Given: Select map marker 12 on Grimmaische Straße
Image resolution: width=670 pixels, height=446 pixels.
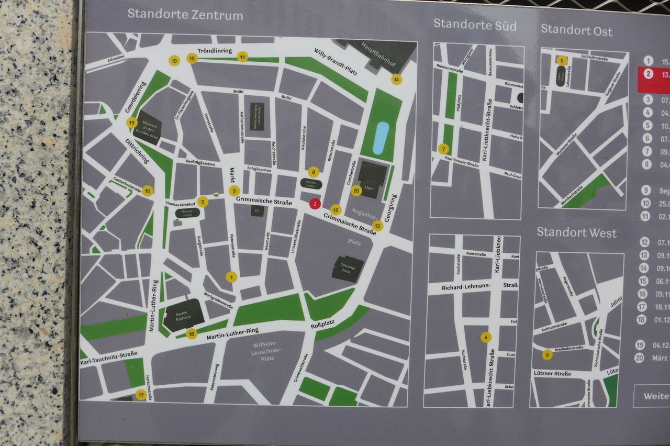Looking at the screenshot, I should [x=336, y=210].
